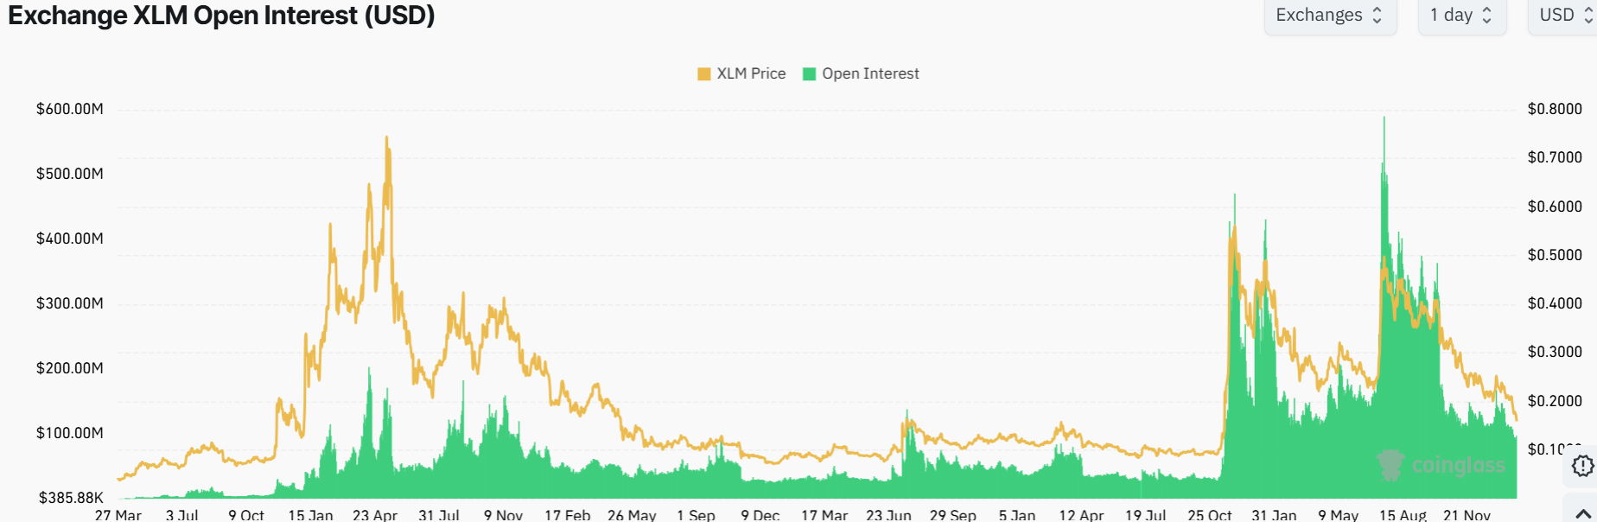Click the 9 Nov x-axis date label
The width and height of the screenshot is (1597, 522).
[503, 515]
